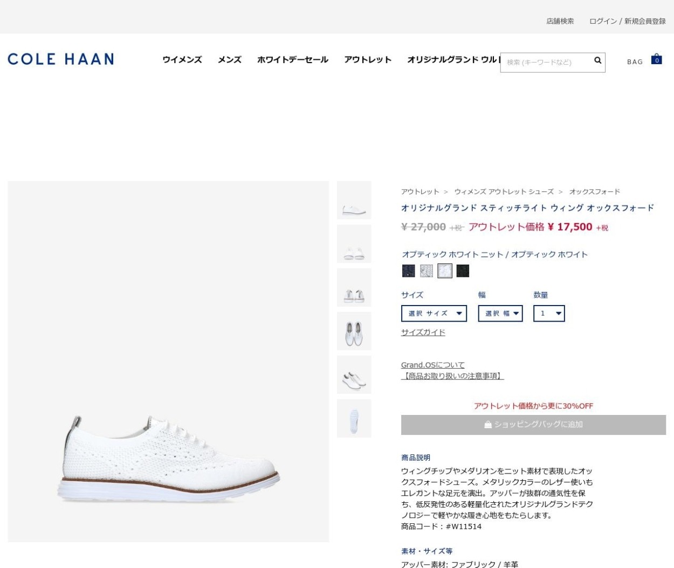Open the 幅 width dropdown
The image size is (674, 568).
[x=500, y=313]
